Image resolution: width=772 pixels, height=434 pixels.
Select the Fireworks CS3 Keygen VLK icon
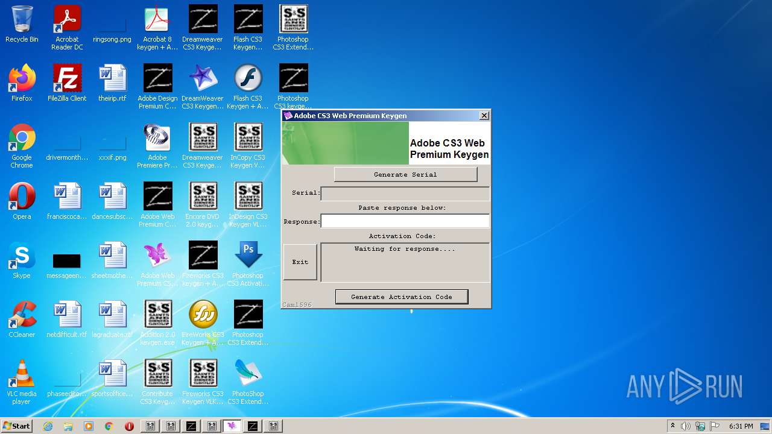(x=203, y=383)
